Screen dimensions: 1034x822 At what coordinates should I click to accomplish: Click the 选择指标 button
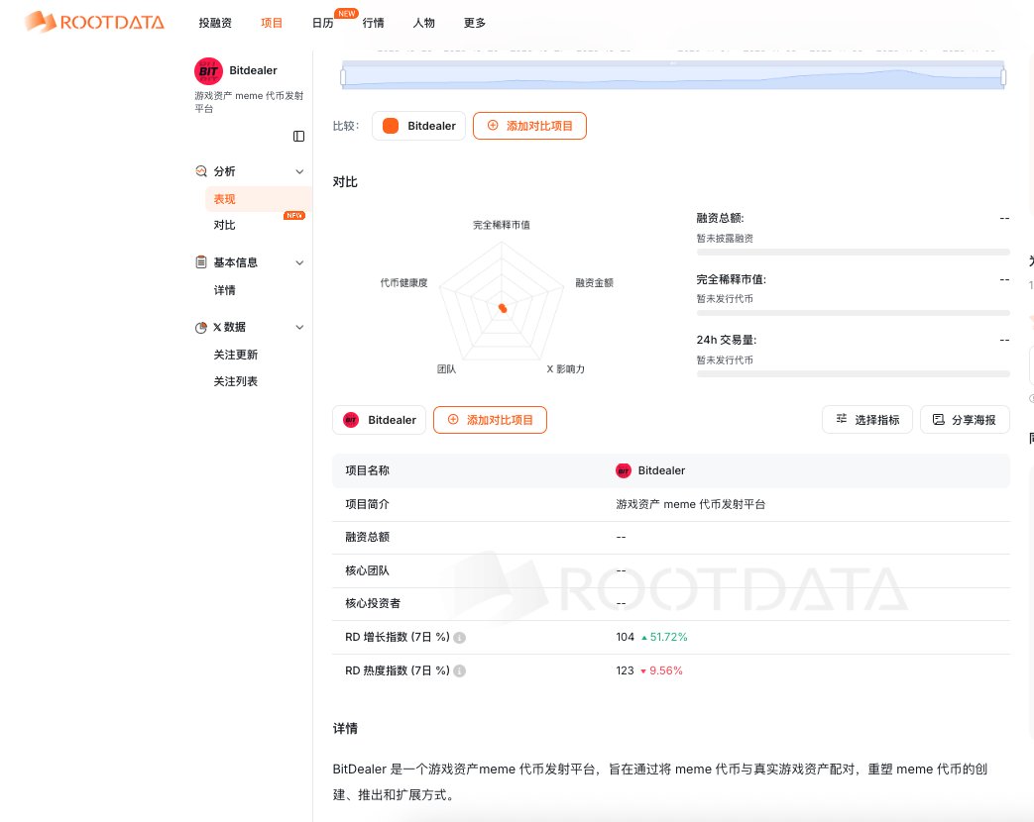[866, 420]
